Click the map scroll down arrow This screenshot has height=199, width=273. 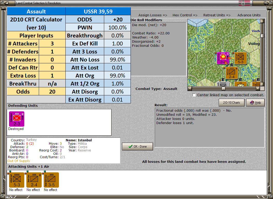[x=262, y=84]
